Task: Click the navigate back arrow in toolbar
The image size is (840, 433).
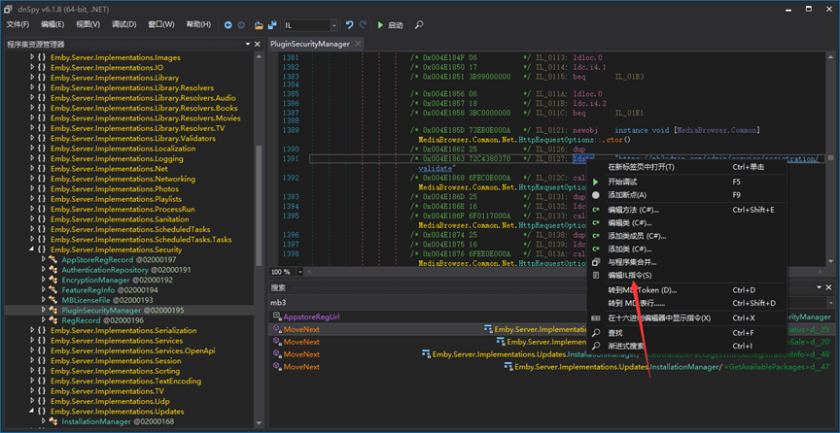Action: (x=227, y=25)
